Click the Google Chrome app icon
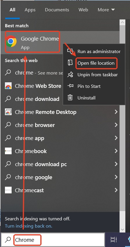 [x=11, y=41]
